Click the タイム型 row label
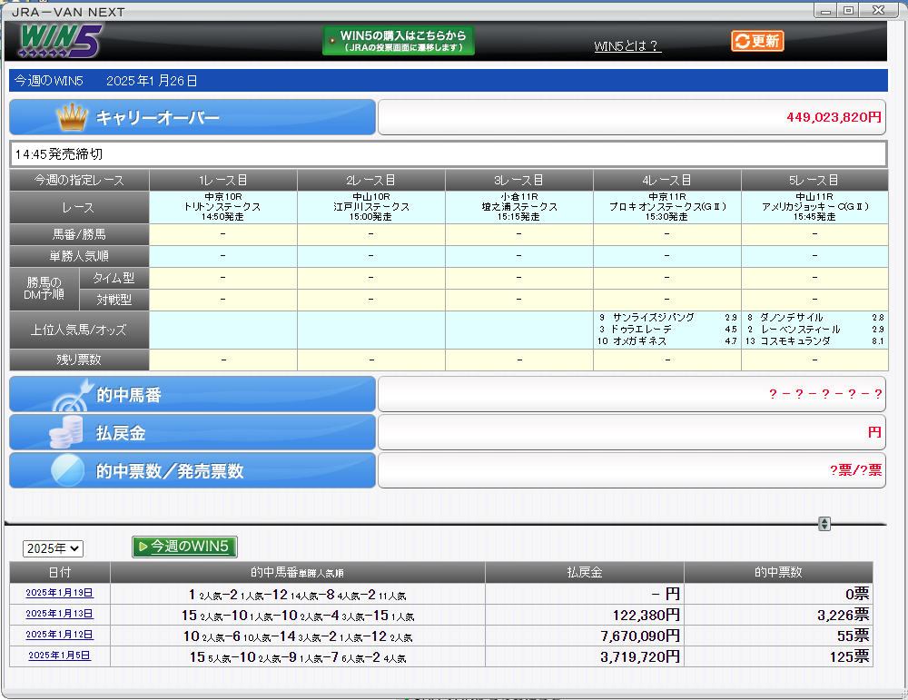The height and width of the screenshot is (700, 908). pyautogui.click(x=114, y=278)
